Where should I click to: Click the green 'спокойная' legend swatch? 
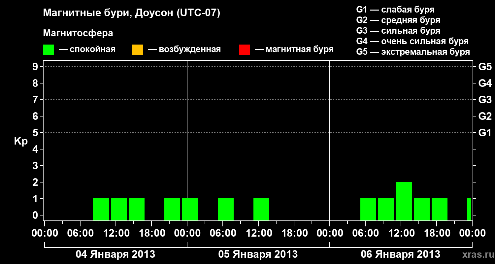48,50
